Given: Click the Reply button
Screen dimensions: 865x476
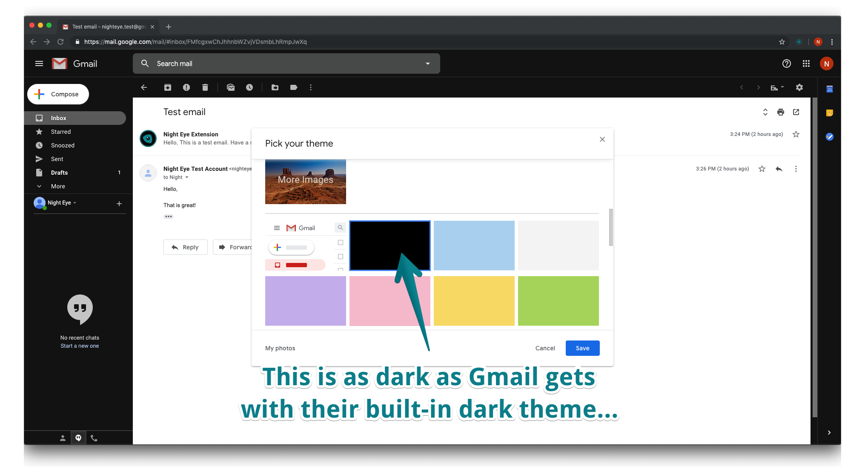Looking at the screenshot, I should point(186,247).
